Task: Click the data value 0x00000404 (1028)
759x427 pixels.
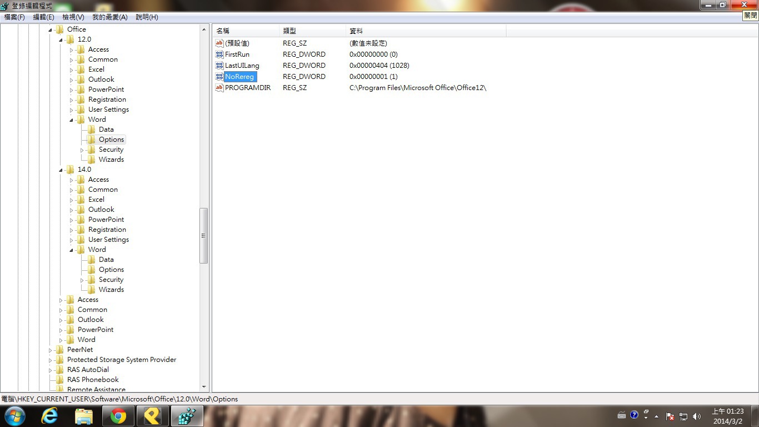Action: (379, 66)
